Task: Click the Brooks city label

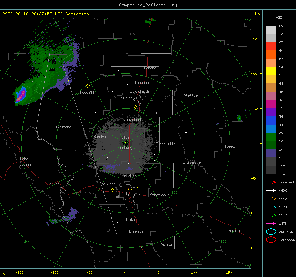Action: coord(234,231)
